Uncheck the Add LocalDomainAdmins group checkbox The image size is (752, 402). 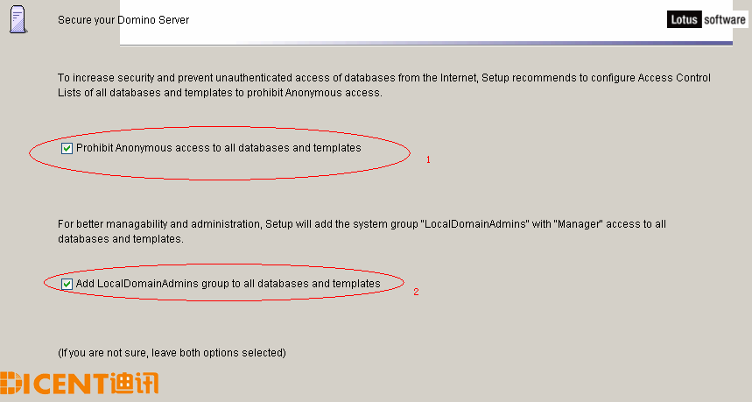click(67, 284)
